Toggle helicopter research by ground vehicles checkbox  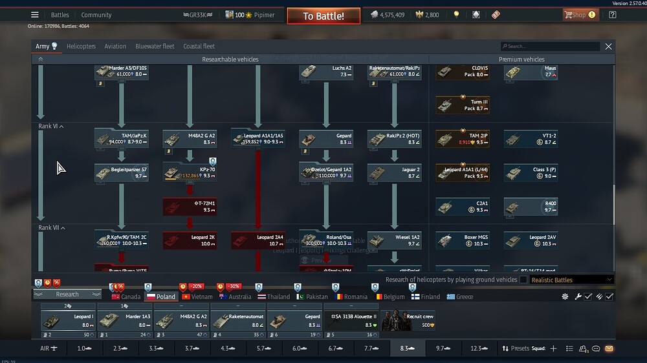coord(523,280)
